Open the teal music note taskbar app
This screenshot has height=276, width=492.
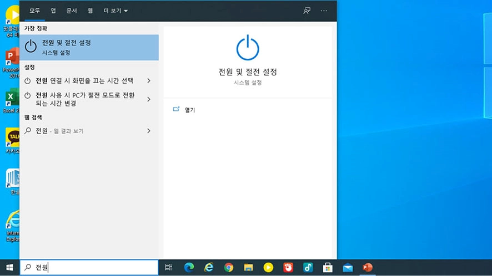[x=308, y=268]
